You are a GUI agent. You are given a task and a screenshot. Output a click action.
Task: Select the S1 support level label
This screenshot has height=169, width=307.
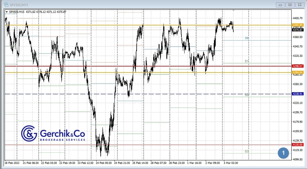click(x=247, y=61)
